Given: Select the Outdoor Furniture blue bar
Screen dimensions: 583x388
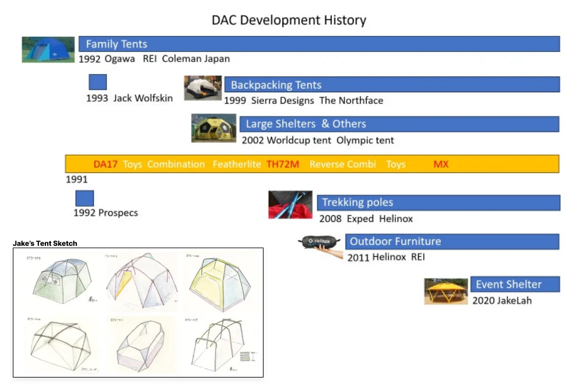Looking at the screenshot, I should tap(452, 242).
